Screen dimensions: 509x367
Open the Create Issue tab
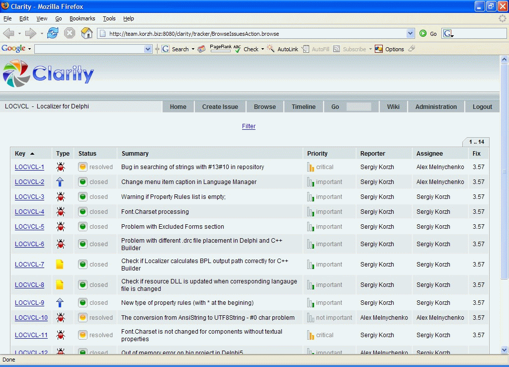click(220, 107)
